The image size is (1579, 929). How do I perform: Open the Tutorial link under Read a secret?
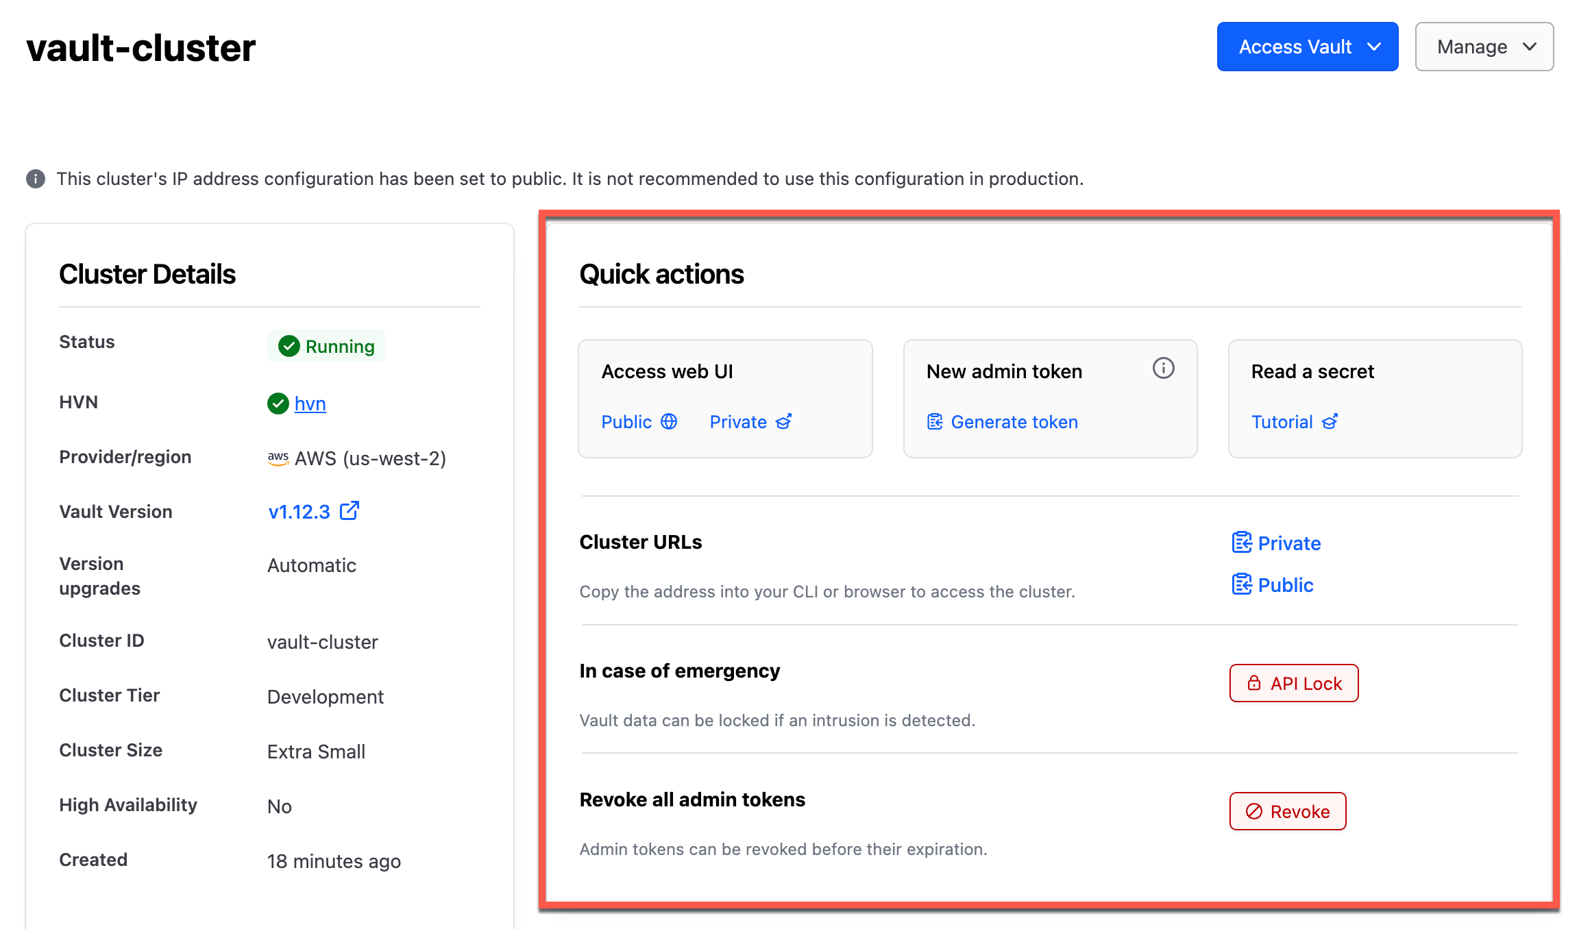[1282, 422]
